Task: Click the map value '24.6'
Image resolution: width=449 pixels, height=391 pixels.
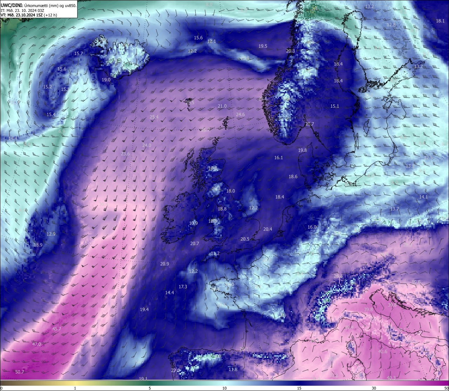Action: (x=240, y=114)
